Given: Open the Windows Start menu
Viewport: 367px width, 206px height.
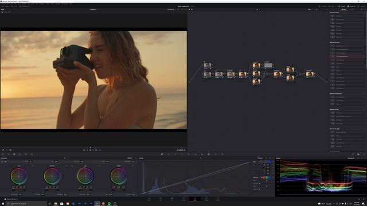Looking at the screenshot, I should coord(2,204).
